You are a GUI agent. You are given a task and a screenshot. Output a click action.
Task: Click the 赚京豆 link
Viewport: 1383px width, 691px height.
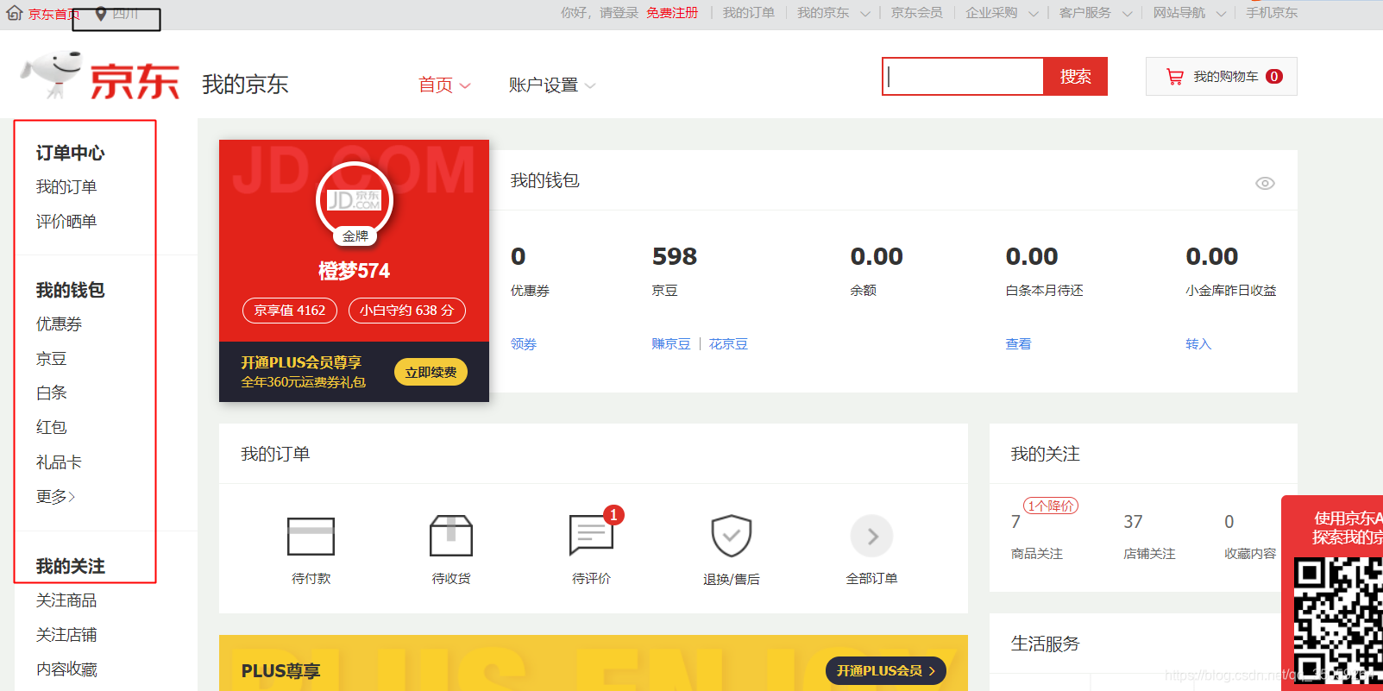(671, 344)
